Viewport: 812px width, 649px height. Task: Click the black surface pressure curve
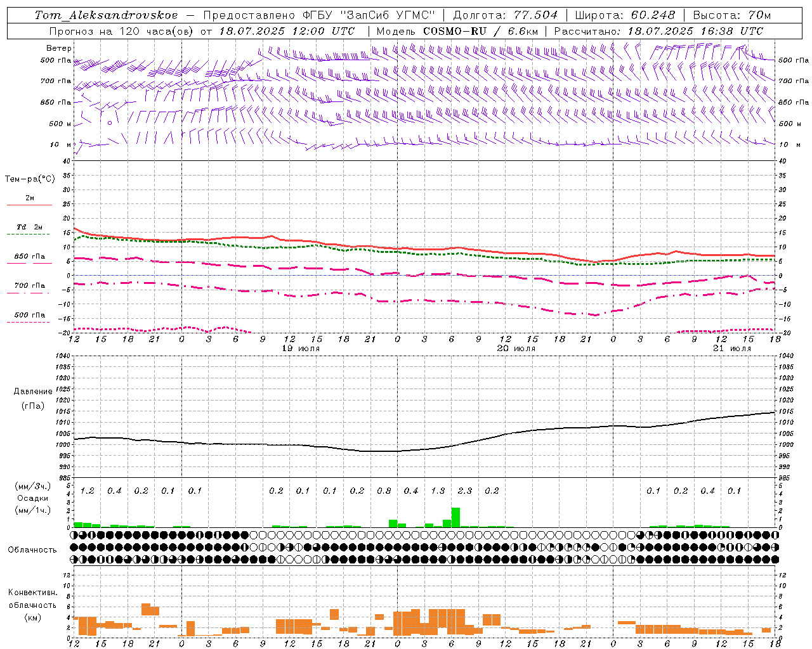tap(425, 449)
